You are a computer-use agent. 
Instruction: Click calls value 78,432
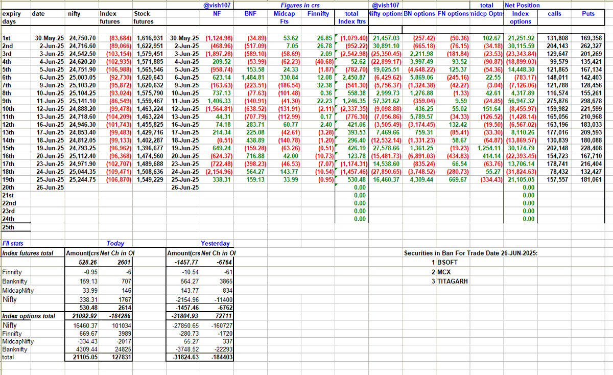558,172
